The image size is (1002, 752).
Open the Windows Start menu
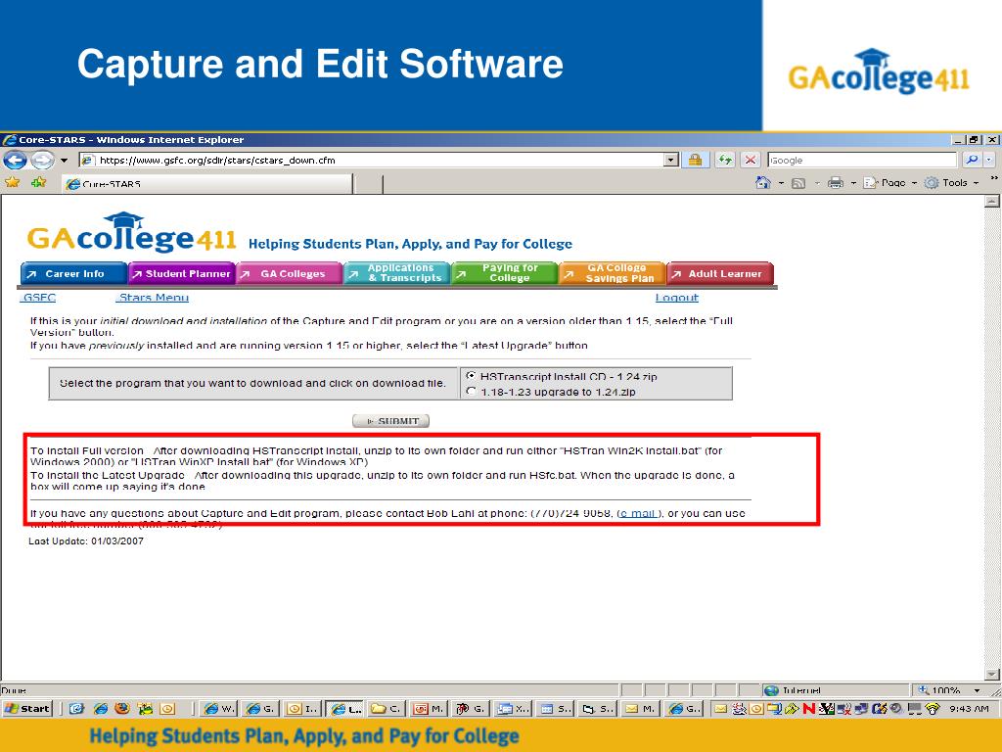pos(27,708)
